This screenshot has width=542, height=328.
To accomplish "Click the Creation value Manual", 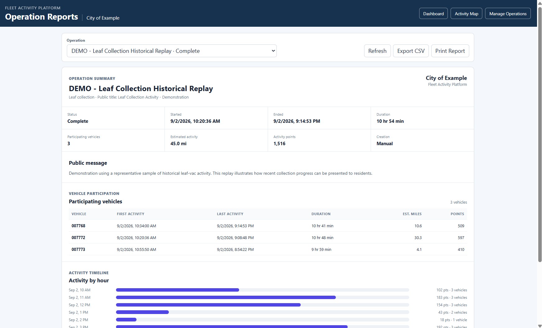I will (x=385, y=144).
